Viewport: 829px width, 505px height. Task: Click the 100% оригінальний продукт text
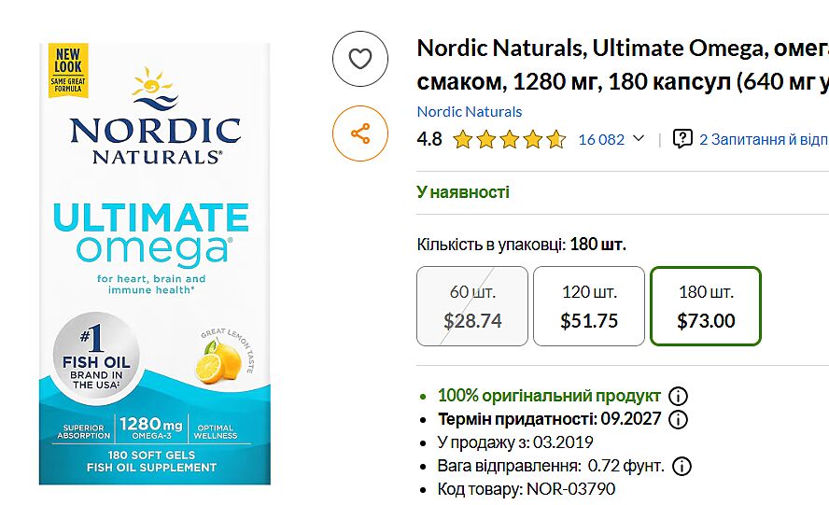click(549, 396)
